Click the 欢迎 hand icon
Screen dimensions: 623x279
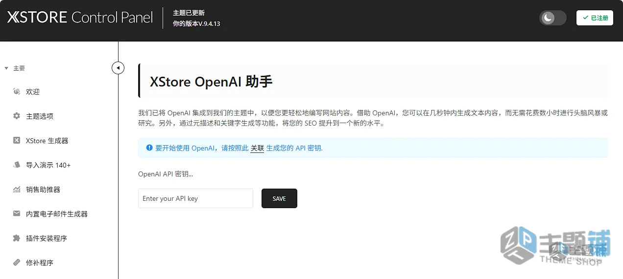coord(17,91)
